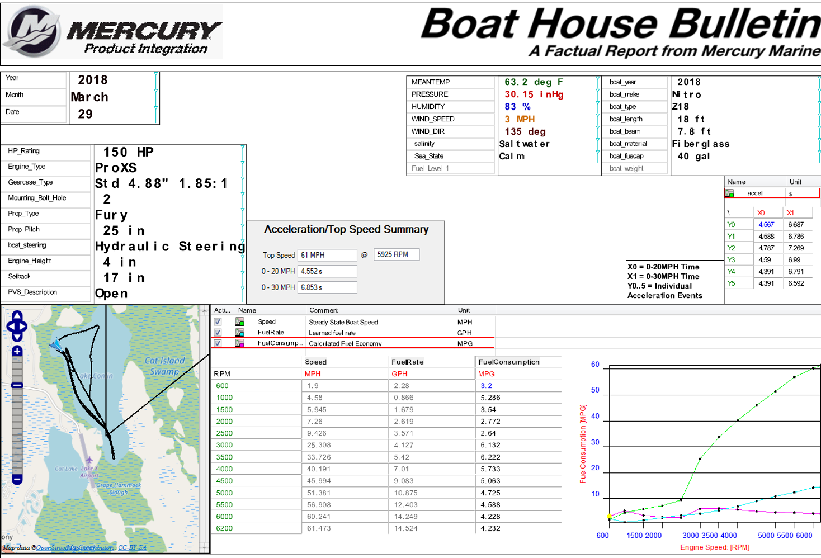Click the map zoom slider handle
This screenshot has height=558, width=821.
[17, 385]
